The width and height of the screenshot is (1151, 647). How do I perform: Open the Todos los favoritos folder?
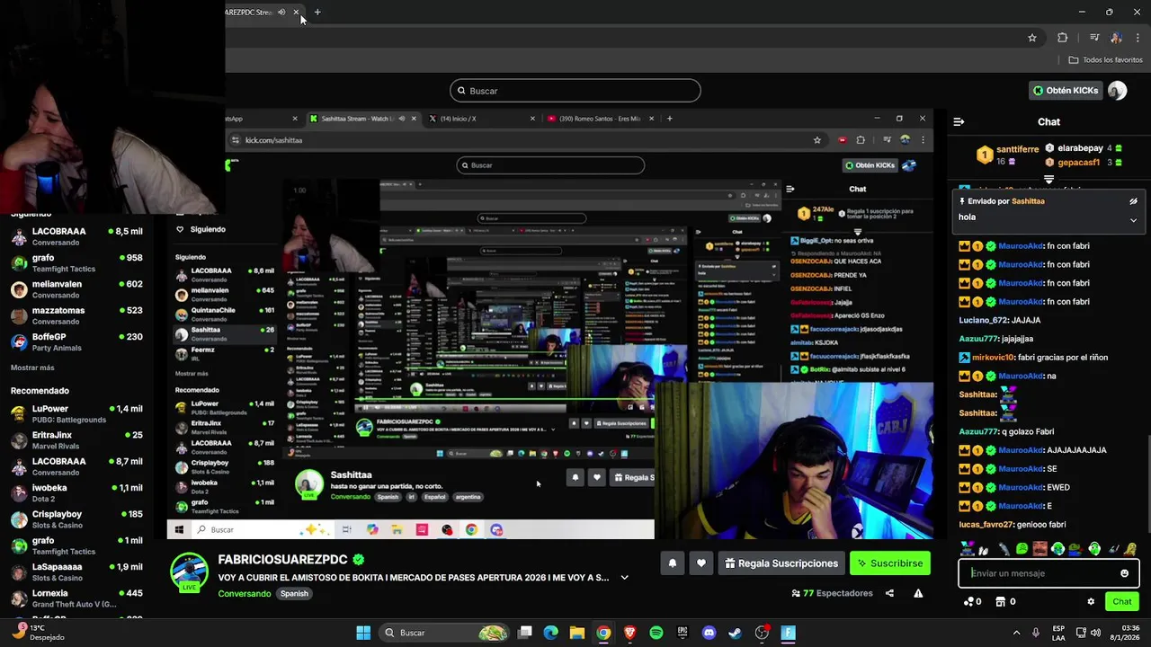click(x=1105, y=59)
